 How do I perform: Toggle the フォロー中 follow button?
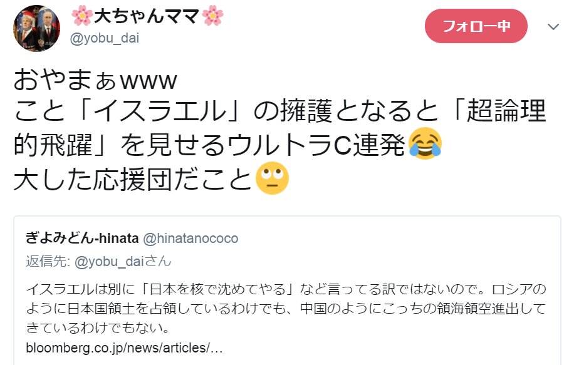tap(476, 26)
